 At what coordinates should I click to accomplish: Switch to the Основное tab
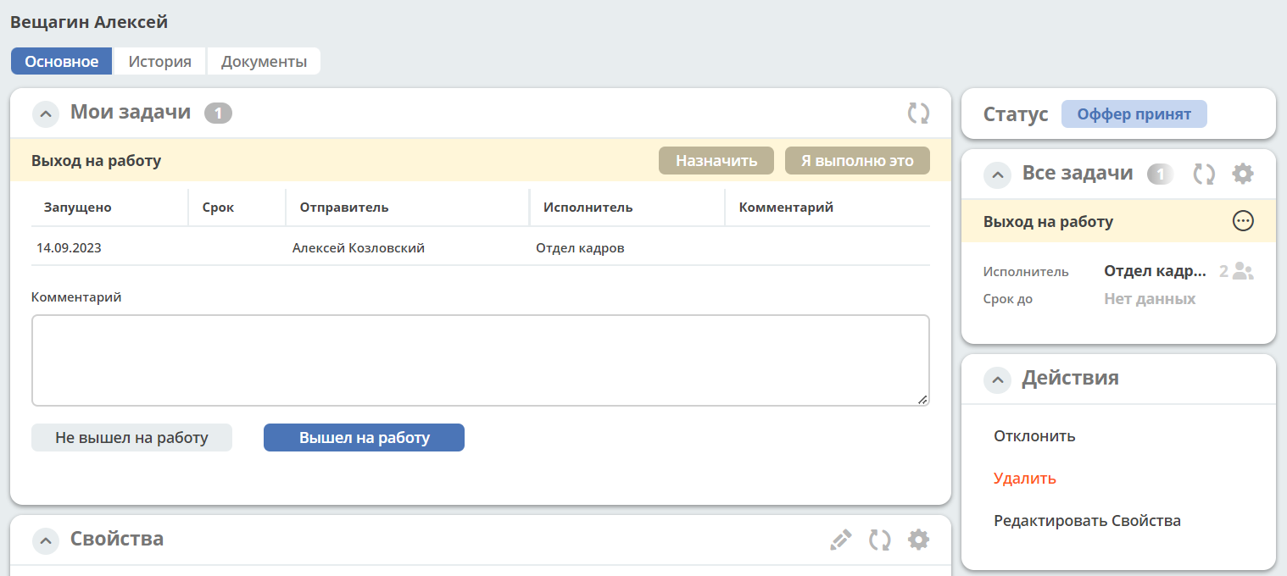pyautogui.click(x=62, y=61)
